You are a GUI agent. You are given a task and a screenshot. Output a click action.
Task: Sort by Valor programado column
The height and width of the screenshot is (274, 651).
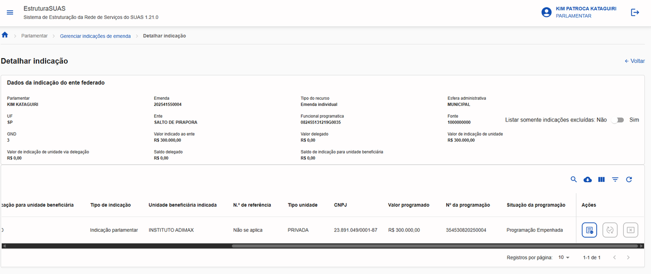click(x=408, y=205)
